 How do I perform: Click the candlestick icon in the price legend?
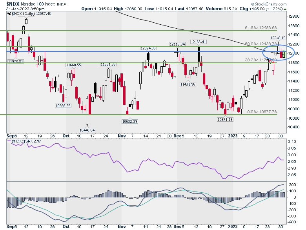pos(9,14)
